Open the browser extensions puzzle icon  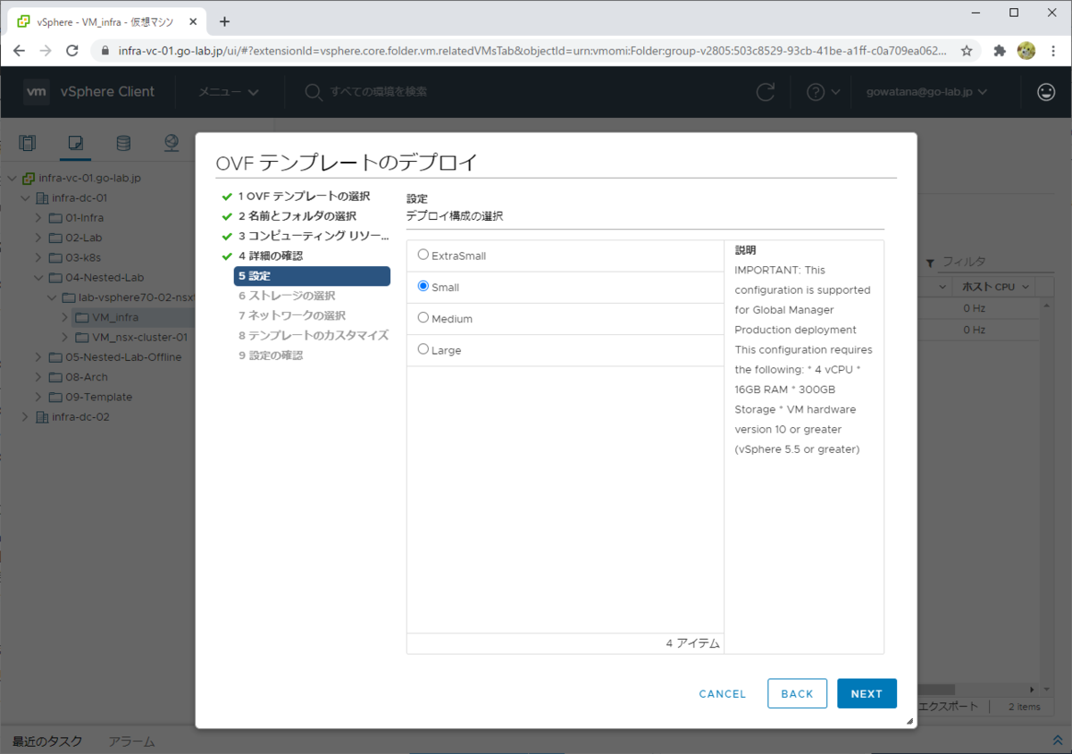coord(1000,51)
